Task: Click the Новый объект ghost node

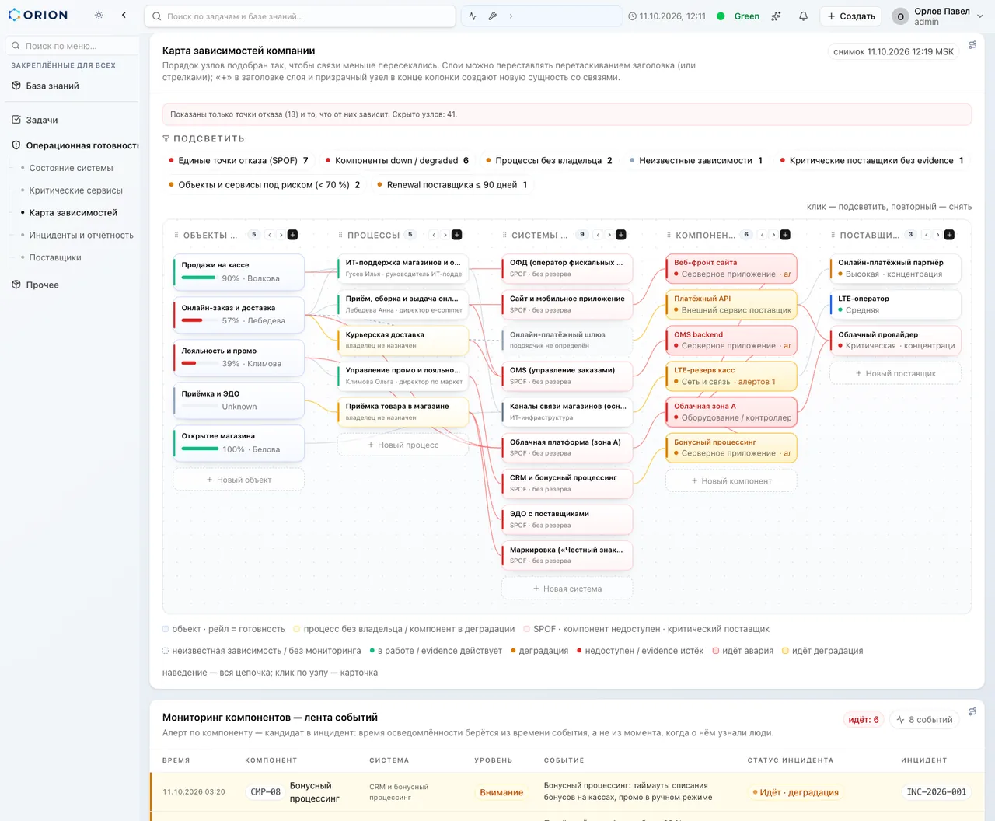Action: pyautogui.click(x=239, y=480)
